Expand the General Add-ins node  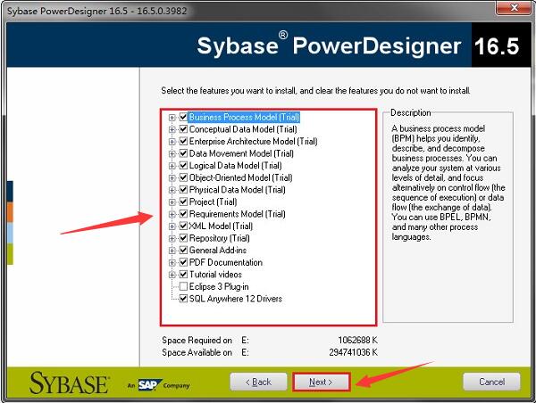(172, 251)
